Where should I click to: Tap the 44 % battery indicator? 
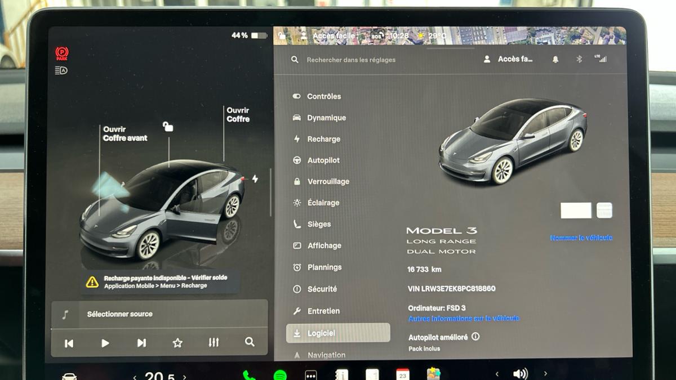coord(249,35)
